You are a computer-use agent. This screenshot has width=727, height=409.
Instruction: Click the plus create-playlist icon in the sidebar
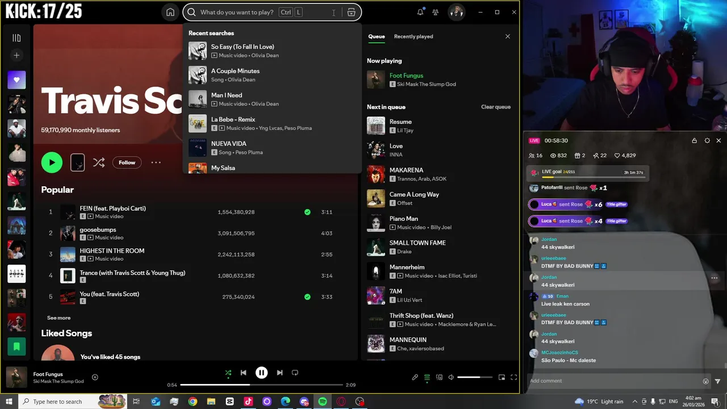pos(16,55)
